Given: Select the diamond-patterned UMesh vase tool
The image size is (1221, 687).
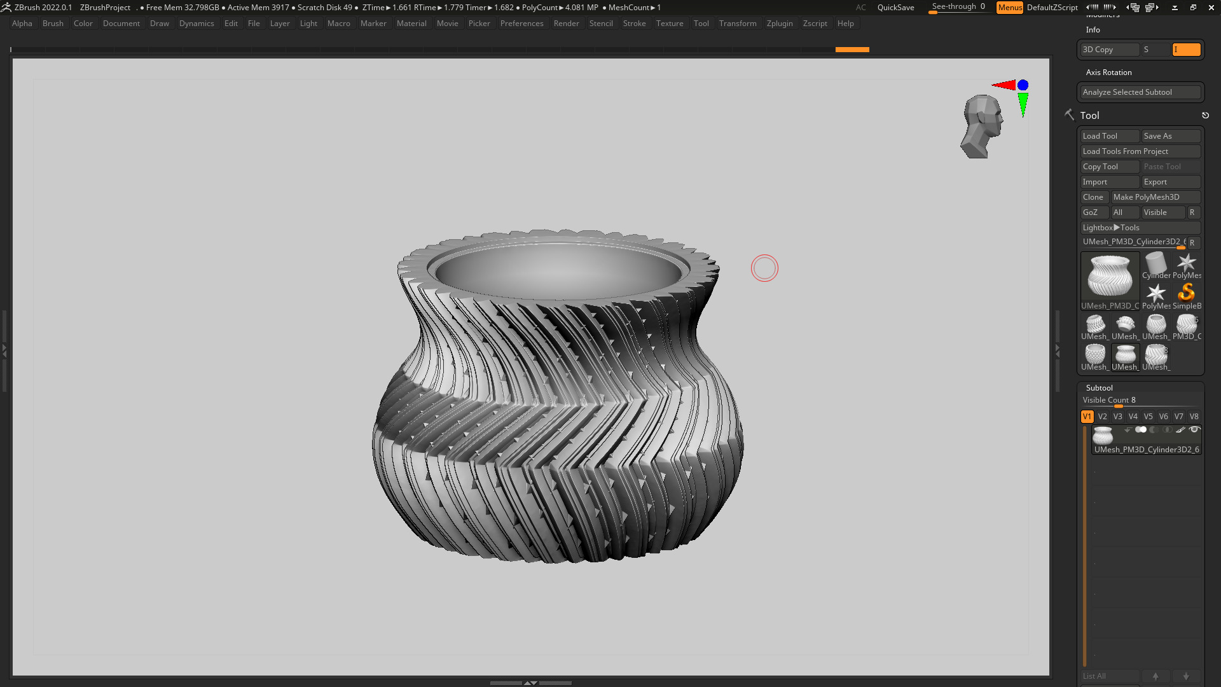Looking at the screenshot, I should [1095, 357].
